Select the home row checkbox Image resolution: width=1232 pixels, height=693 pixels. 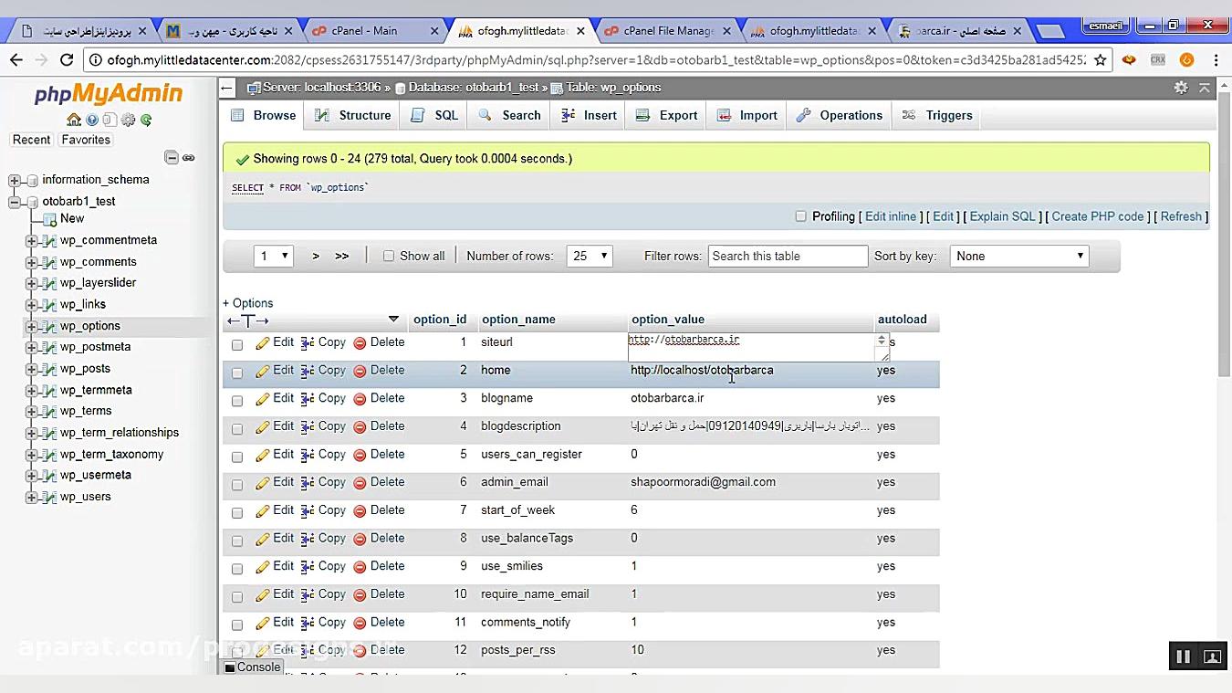click(x=237, y=373)
